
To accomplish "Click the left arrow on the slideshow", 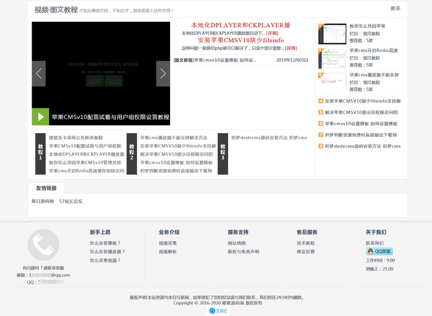I will [39, 74].
